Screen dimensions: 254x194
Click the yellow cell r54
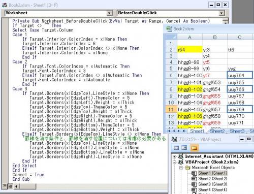[x=189, y=50]
